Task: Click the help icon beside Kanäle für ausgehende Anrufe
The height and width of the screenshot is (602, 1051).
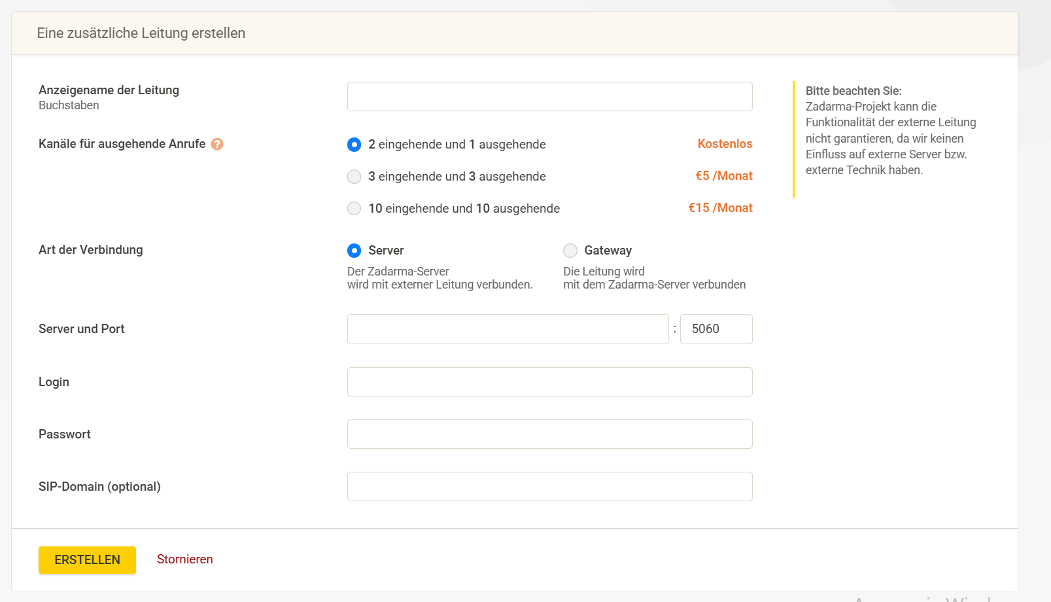Action: [217, 144]
